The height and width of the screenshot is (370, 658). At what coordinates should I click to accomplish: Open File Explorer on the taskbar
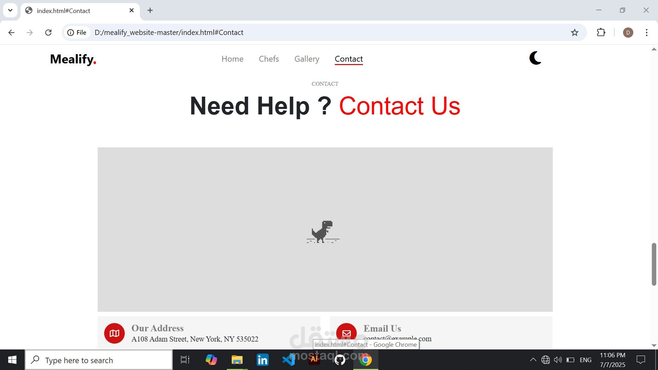point(237,360)
